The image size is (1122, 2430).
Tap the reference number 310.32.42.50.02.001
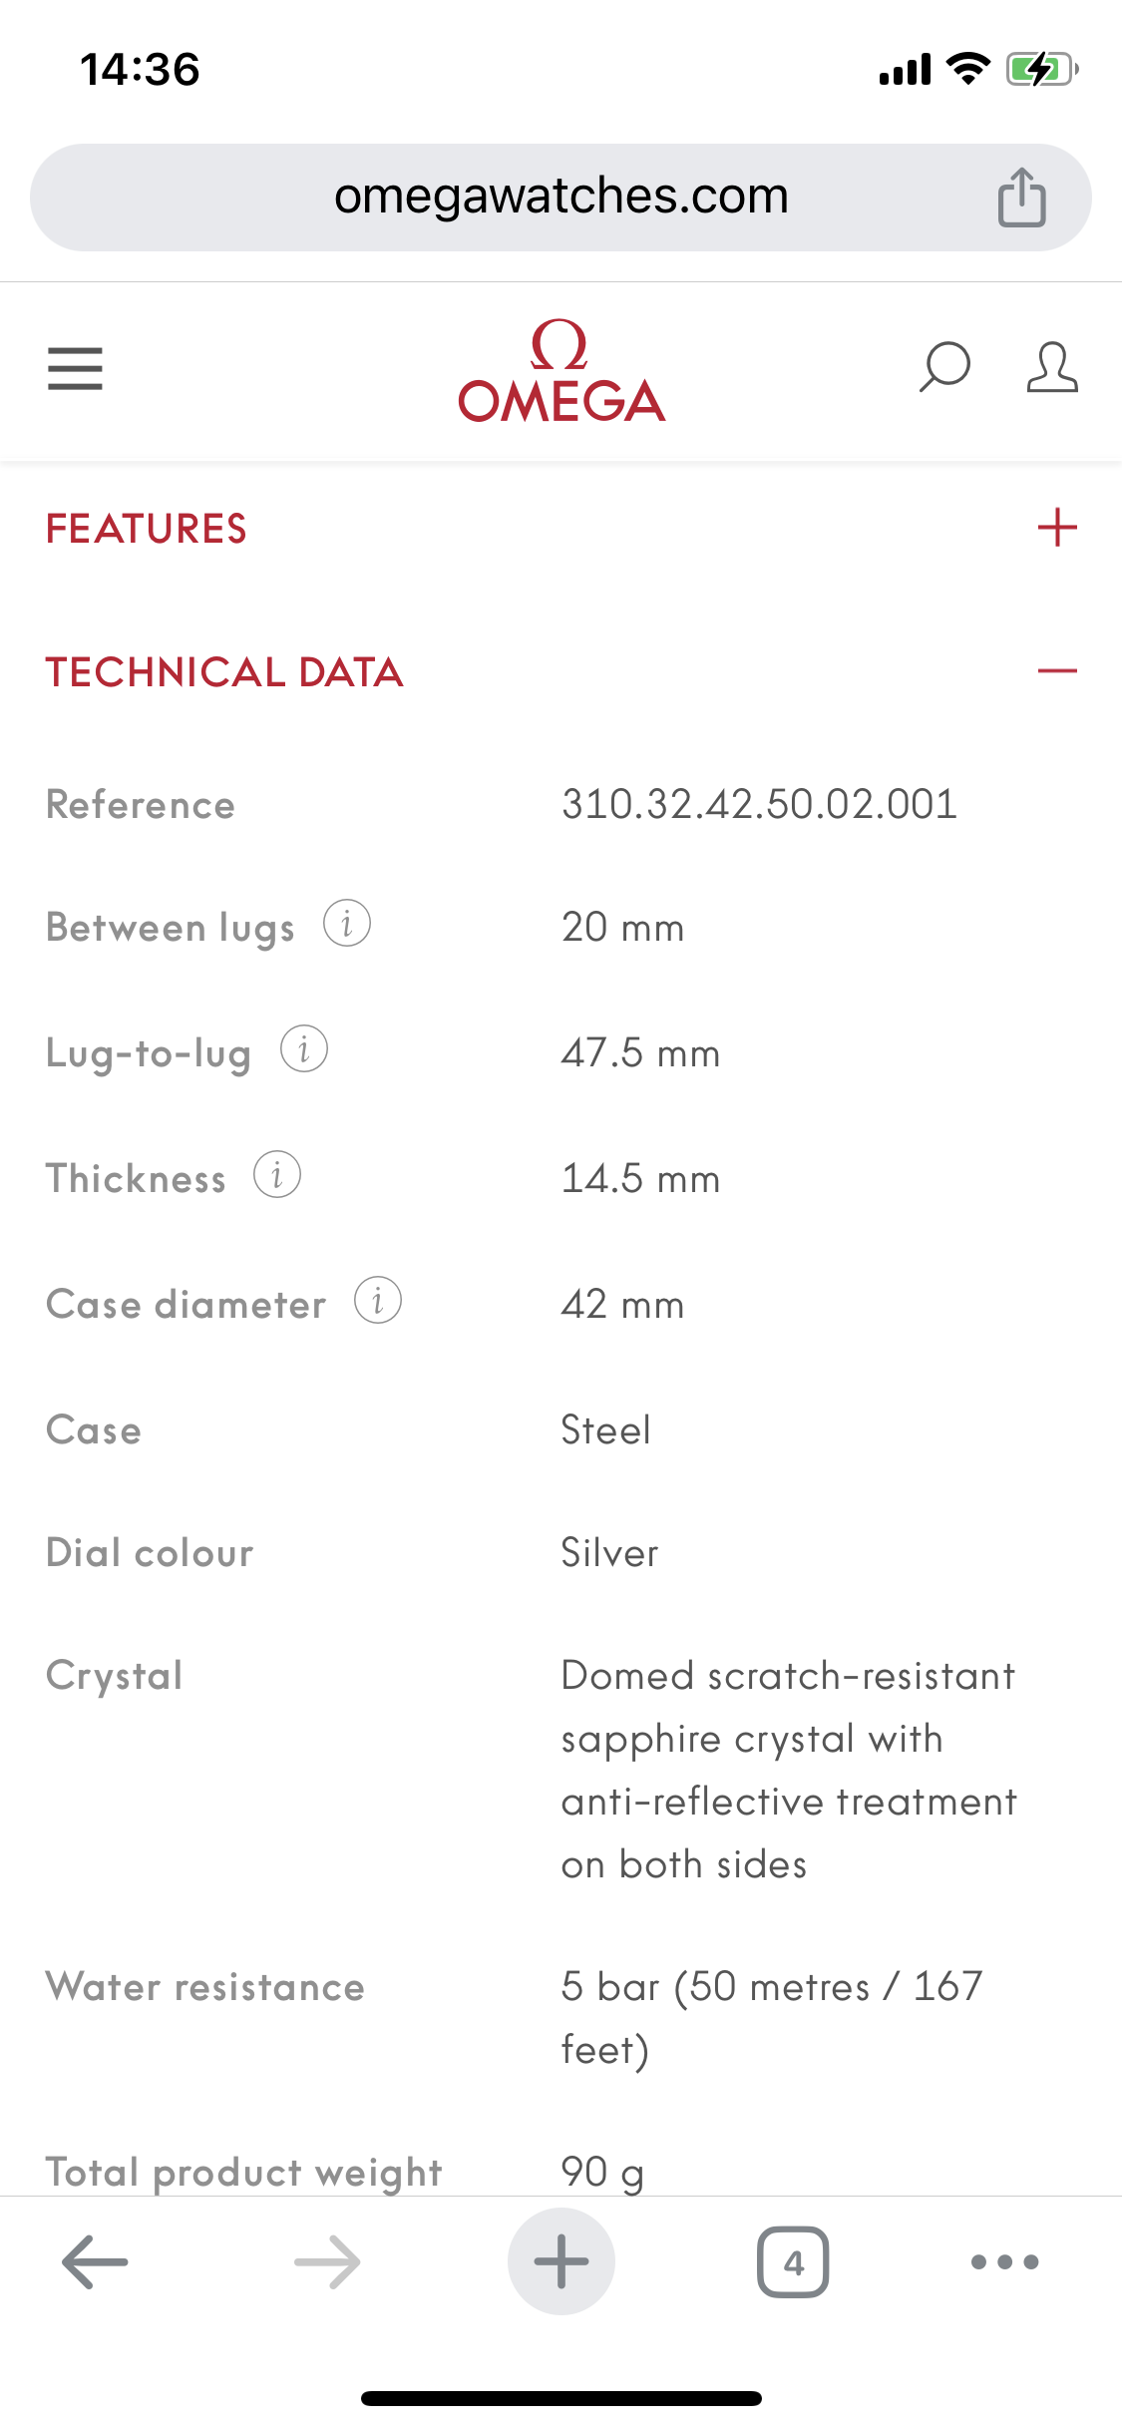[x=759, y=804]
